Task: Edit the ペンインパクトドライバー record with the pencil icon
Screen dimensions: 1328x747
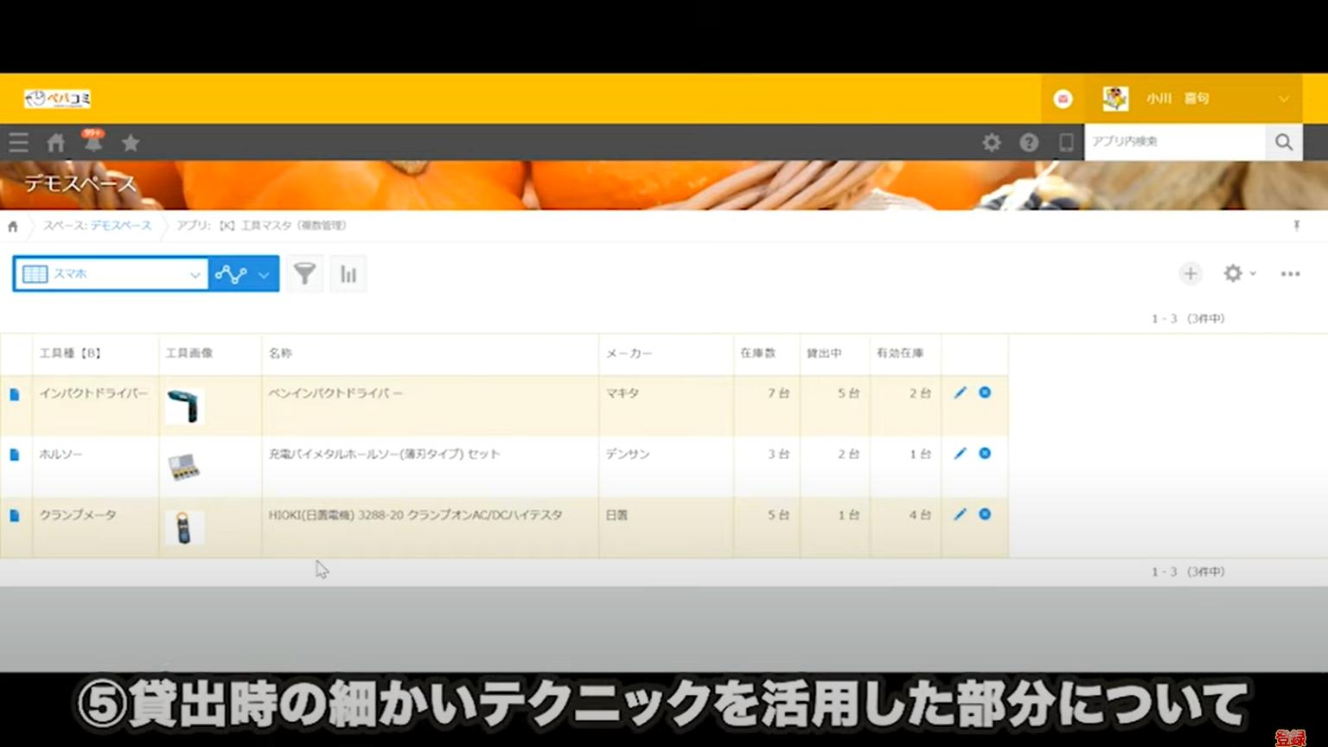Action: (x=959, y=393)
